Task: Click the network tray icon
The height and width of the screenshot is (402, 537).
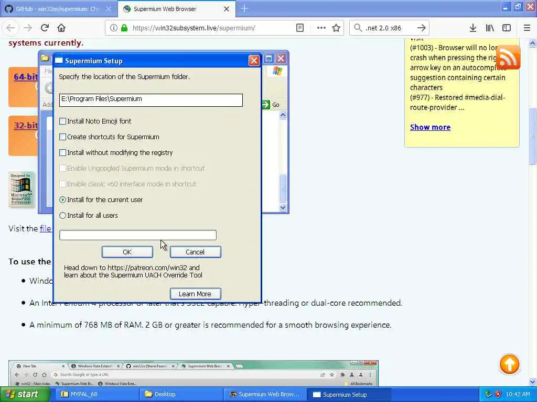Action: (x=488, y=394)
